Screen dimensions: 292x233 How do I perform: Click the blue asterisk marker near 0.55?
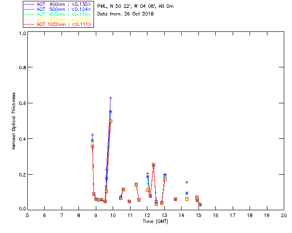[110, 111]
